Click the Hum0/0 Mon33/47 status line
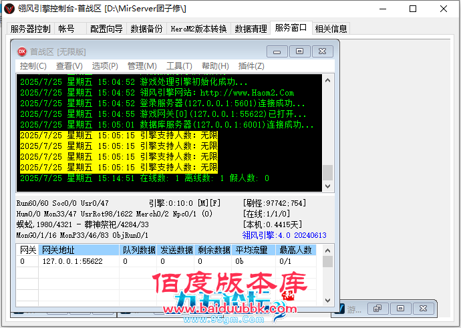The height and width of the screenshot is (328, 461). click(114, 214)
